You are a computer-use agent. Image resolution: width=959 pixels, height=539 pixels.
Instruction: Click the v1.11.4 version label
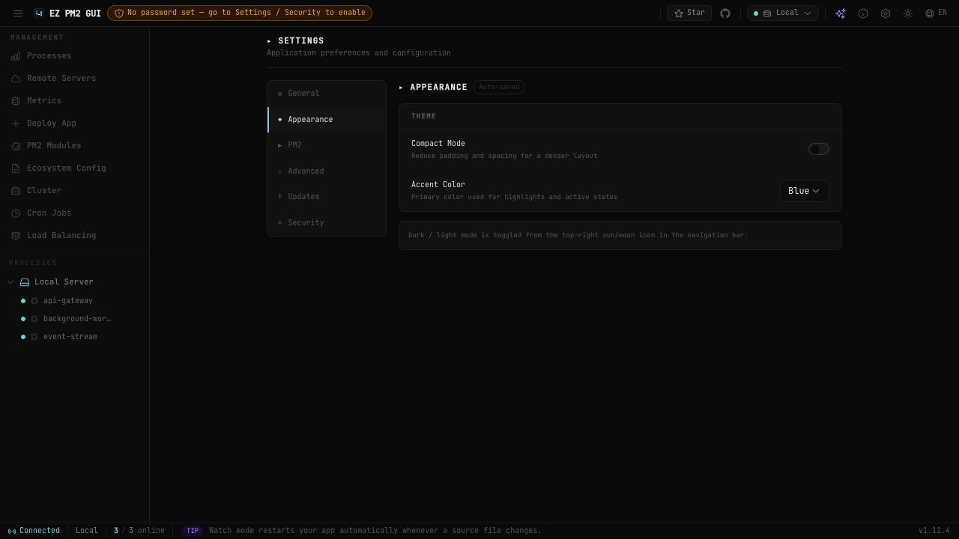click(934, 531)
